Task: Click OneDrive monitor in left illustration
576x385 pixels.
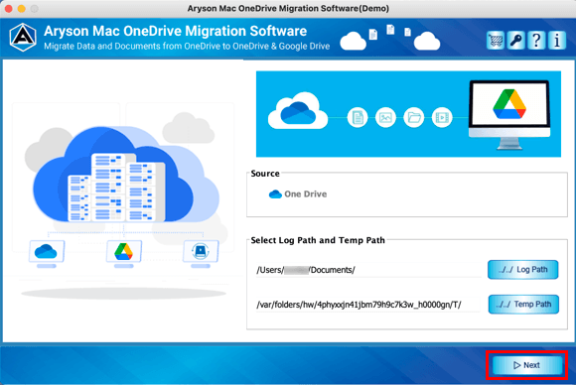Action: tap(47, 253)
